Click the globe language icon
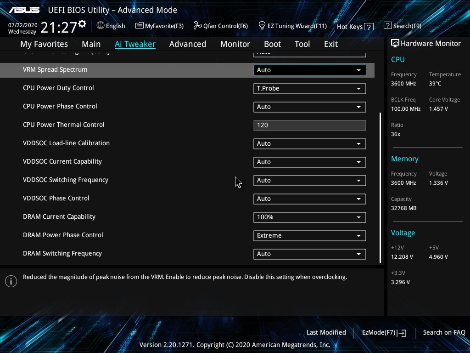The width and height of the screenshot is (470, 353). [x=101, y=26]
